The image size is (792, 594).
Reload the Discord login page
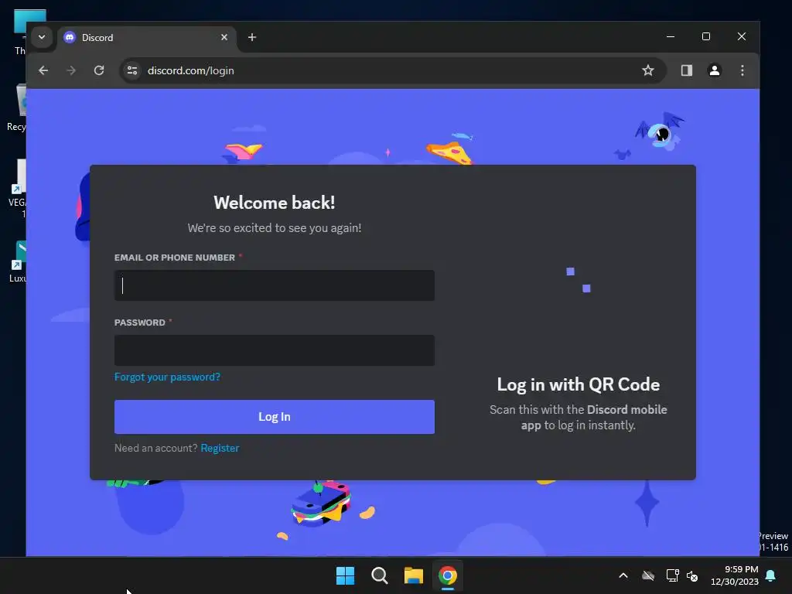[x=99, y=70]
